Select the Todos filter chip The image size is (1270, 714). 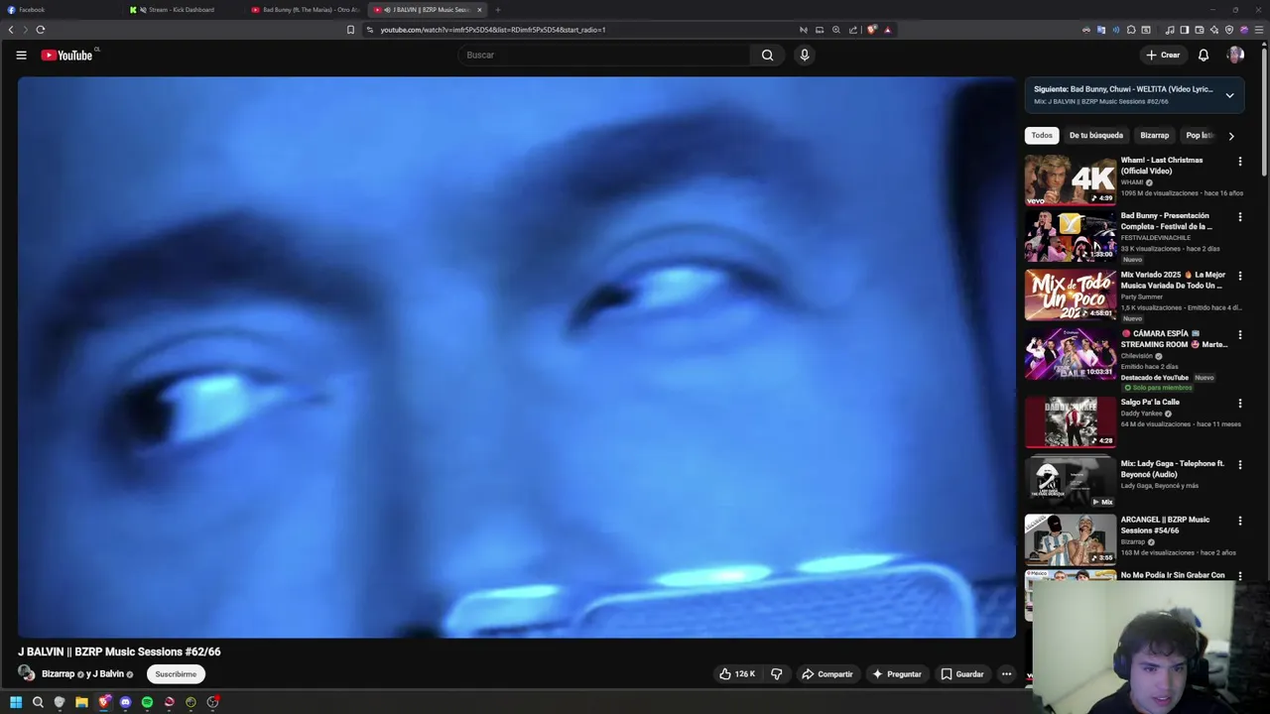tap(1042, 135)
